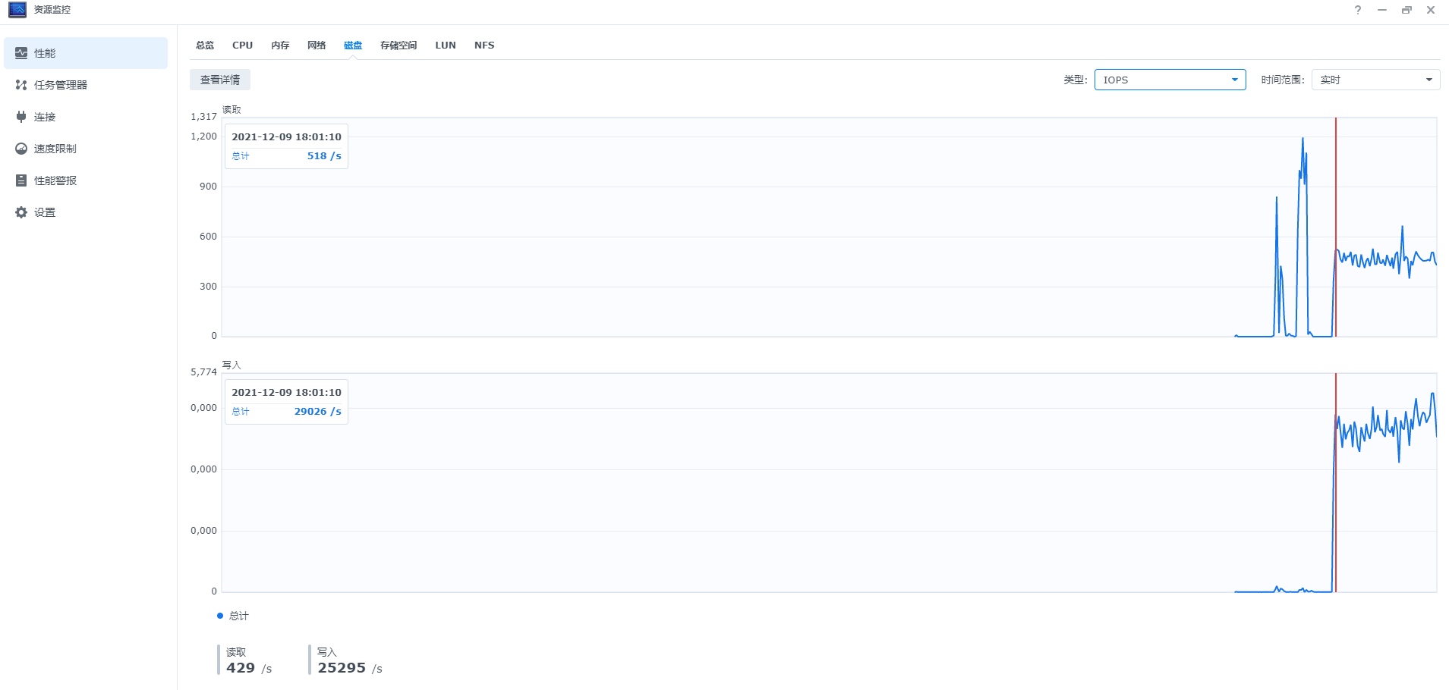Select 设置 in the sidebar

click(86, 212)
